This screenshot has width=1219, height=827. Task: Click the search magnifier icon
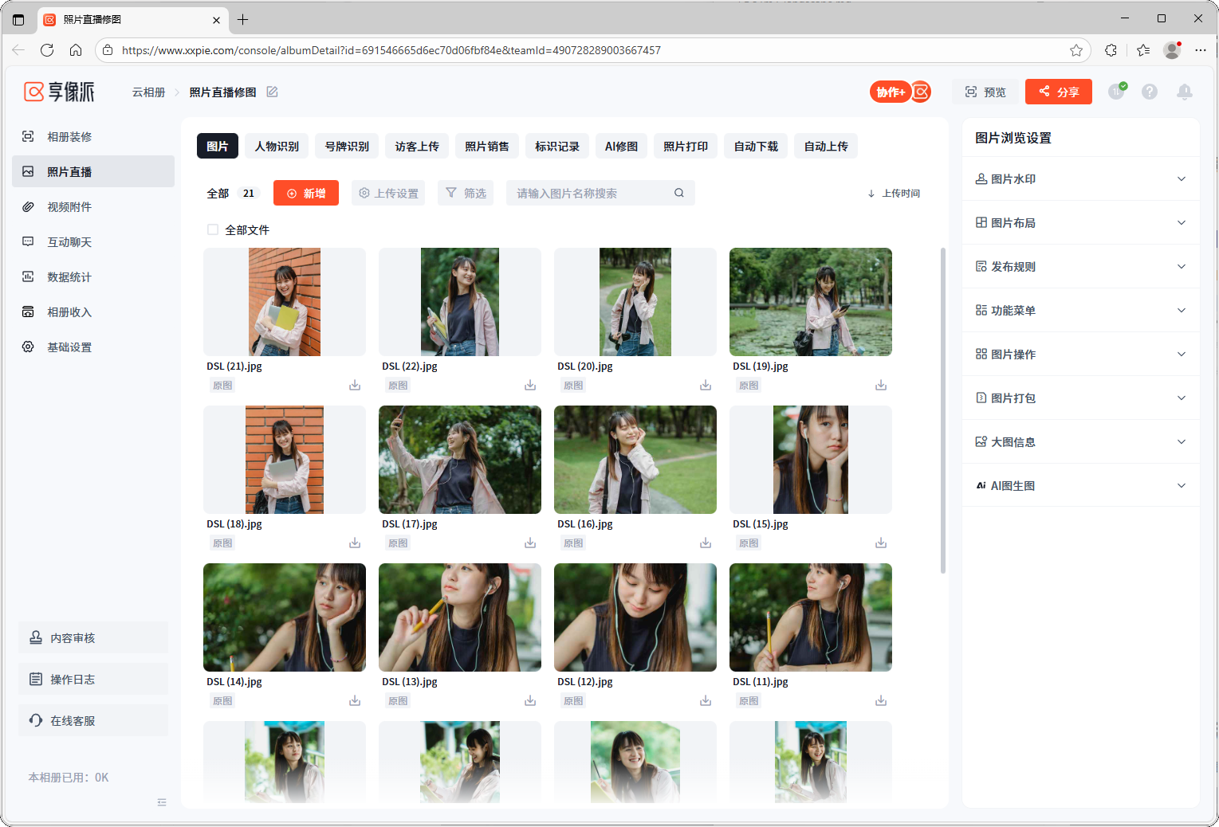pos(679,194)
